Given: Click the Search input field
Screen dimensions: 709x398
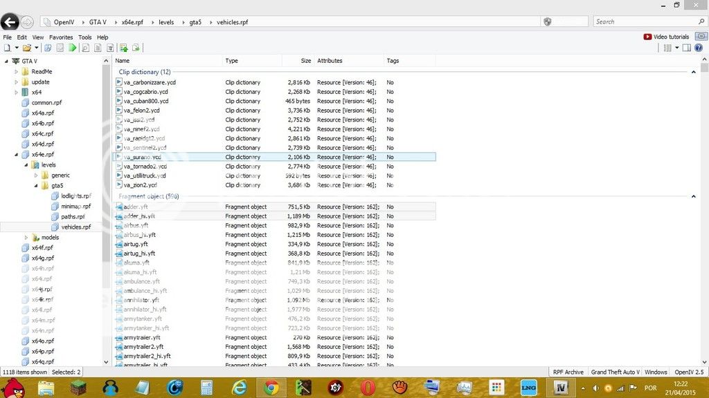Looking at the screenshot, I should point(647,22).
